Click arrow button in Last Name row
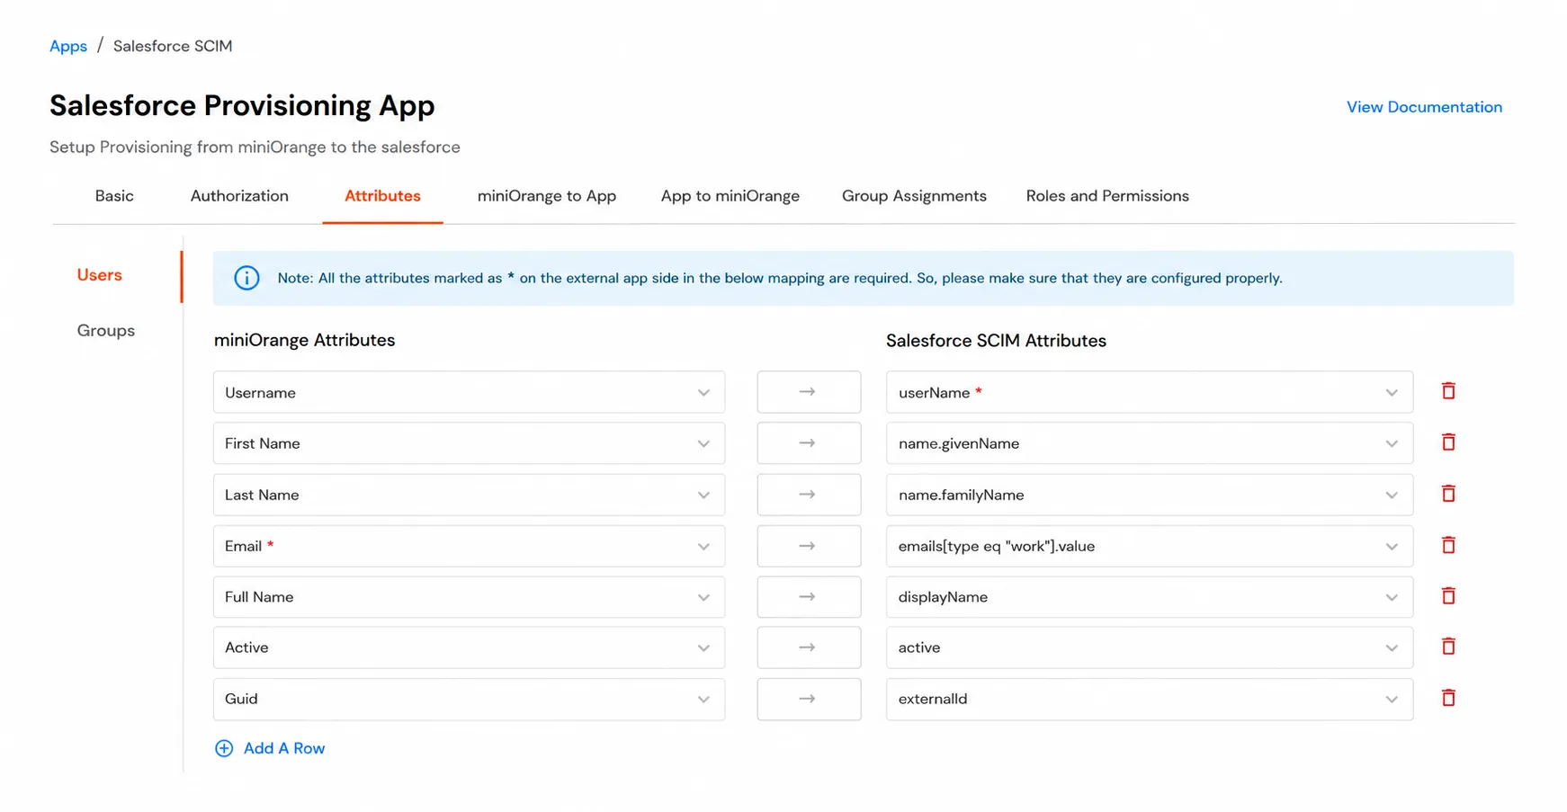The height and width of the screenshot is (812, 1567). 809,495
